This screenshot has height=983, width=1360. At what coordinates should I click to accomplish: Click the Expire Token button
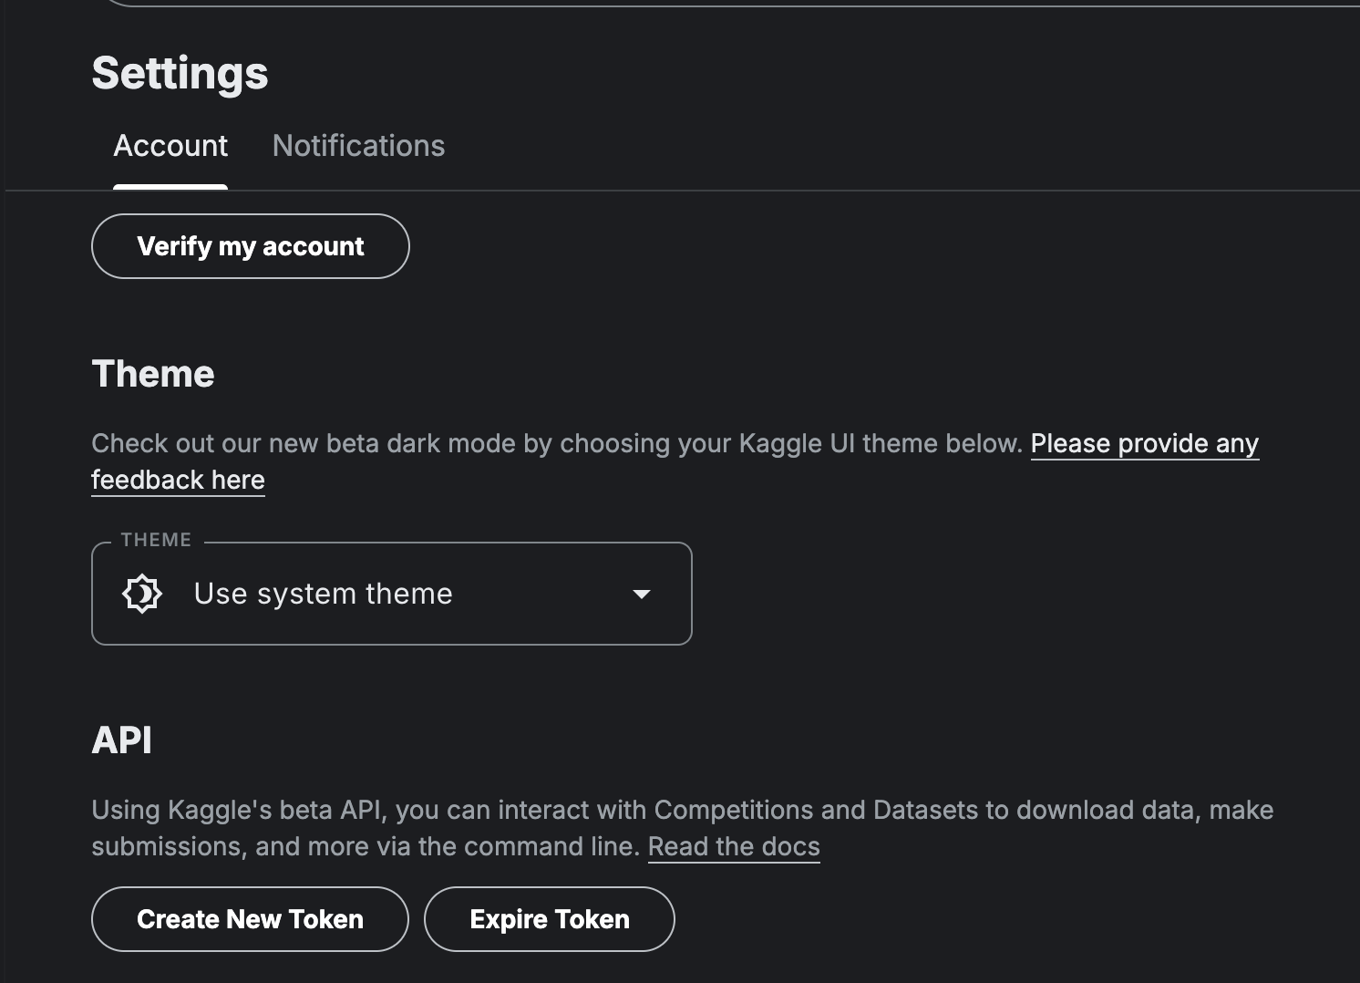coord(550,919)
